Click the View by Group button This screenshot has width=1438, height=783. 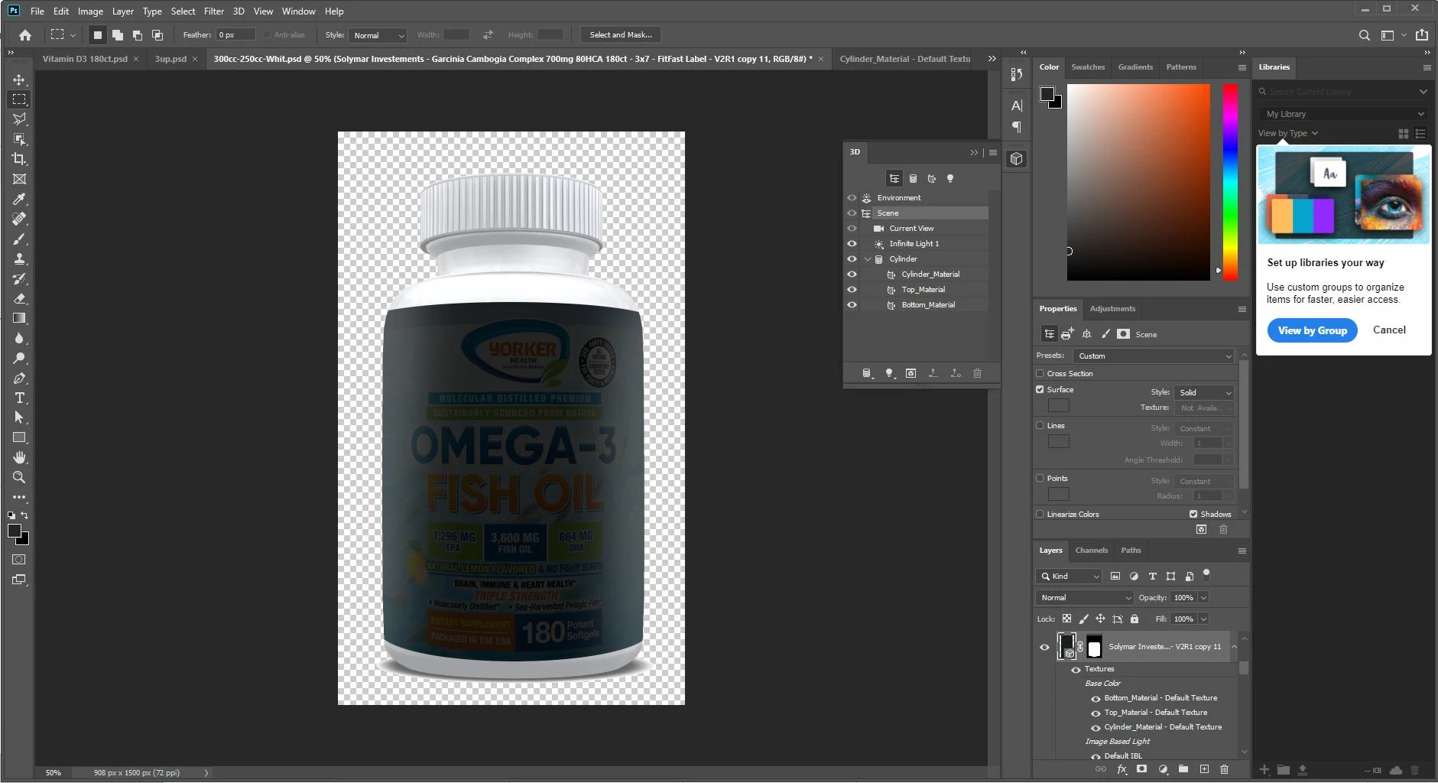[x=1312, y=330]
